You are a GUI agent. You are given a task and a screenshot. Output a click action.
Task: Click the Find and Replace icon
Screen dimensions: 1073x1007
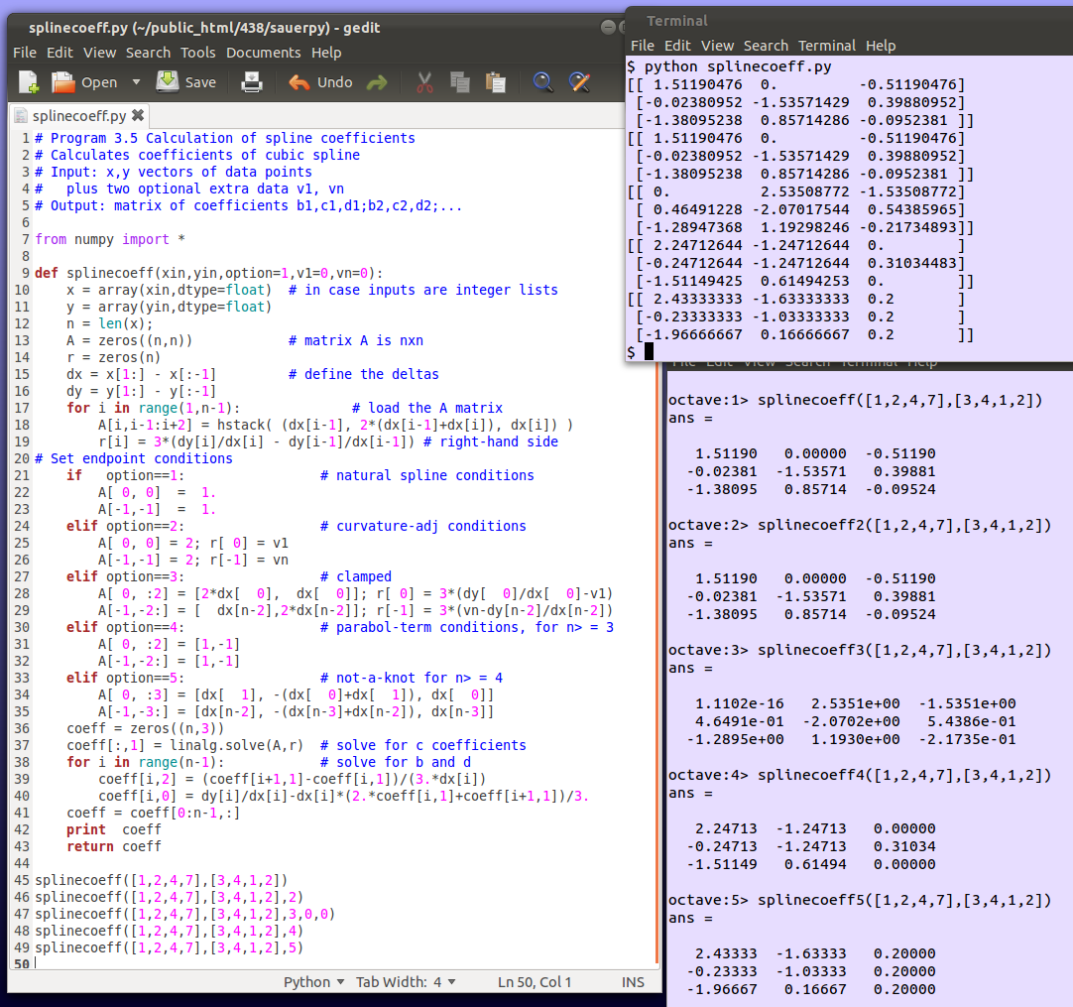click(579, 82)
